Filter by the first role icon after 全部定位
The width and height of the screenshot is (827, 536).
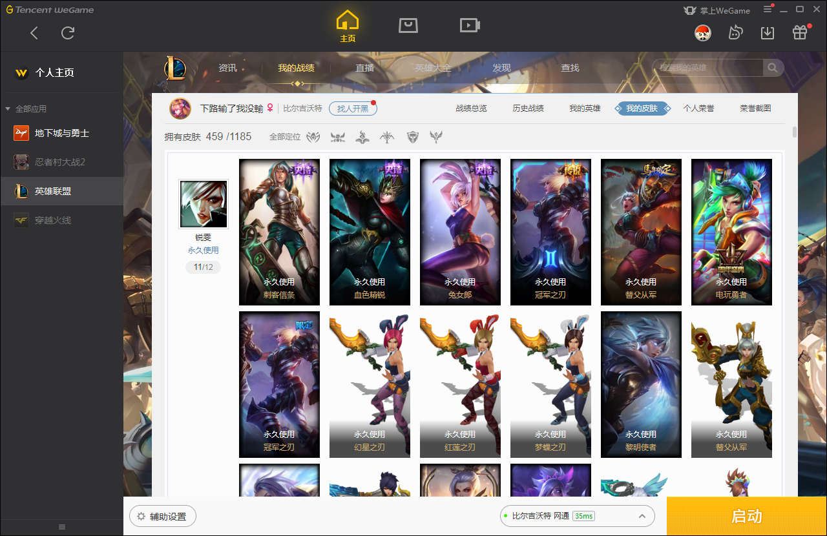pyautogui.click(x=313, y=137)
